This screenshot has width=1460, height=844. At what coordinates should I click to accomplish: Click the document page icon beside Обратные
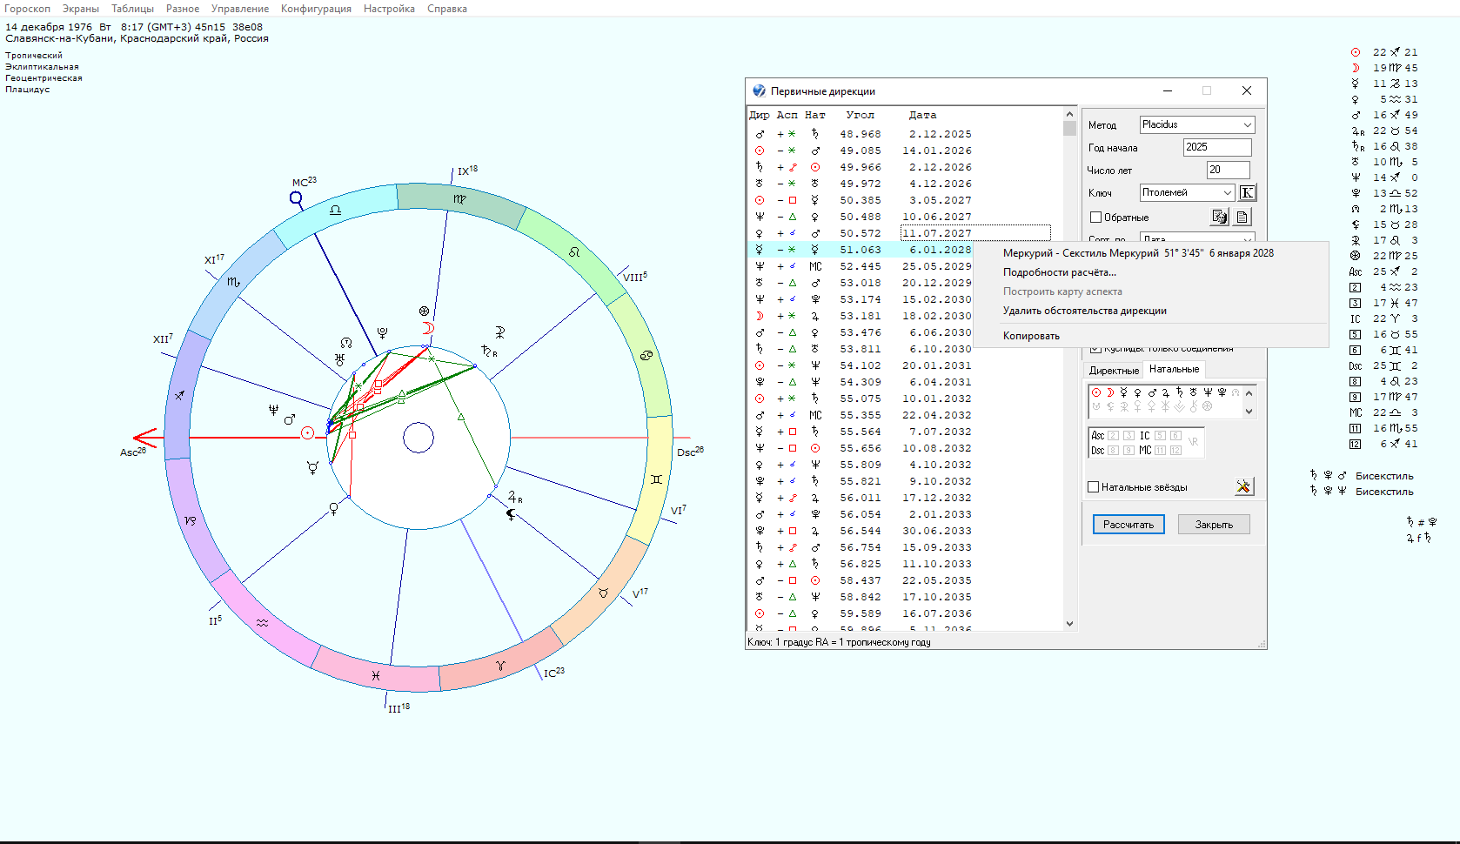1242,217
